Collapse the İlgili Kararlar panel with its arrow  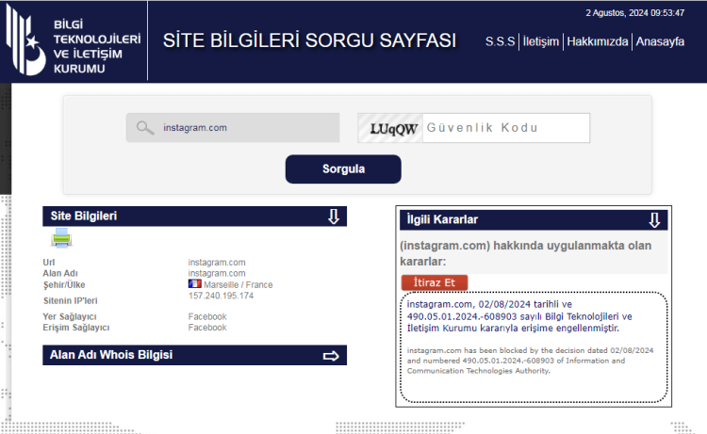[x=654, y=220]
